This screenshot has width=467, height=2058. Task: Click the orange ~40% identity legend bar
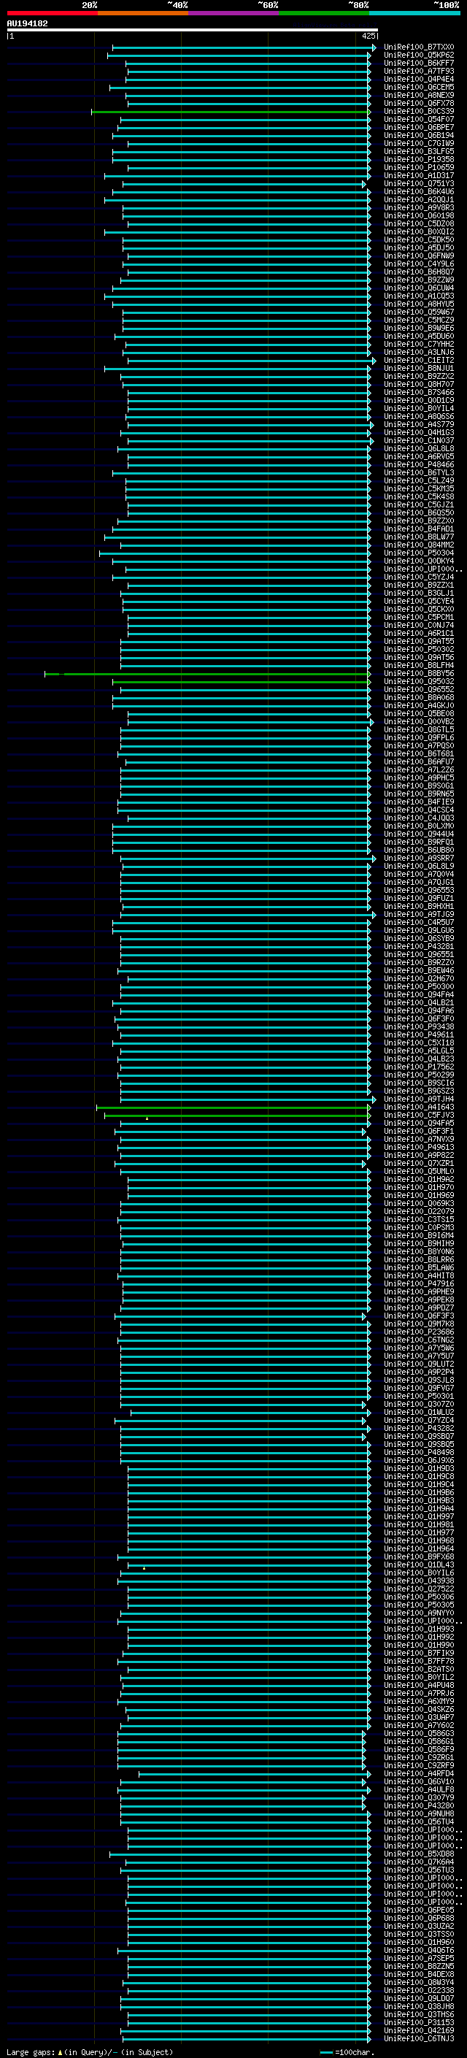(143, 14)
